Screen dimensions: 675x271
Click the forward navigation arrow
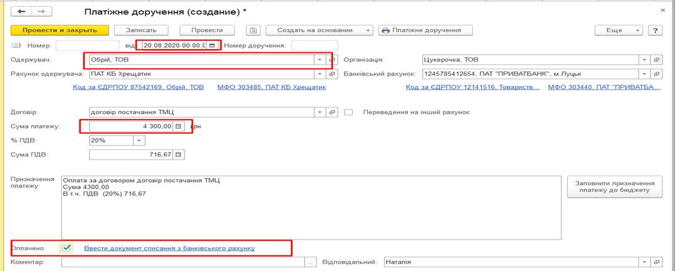[x=42, y=12]
